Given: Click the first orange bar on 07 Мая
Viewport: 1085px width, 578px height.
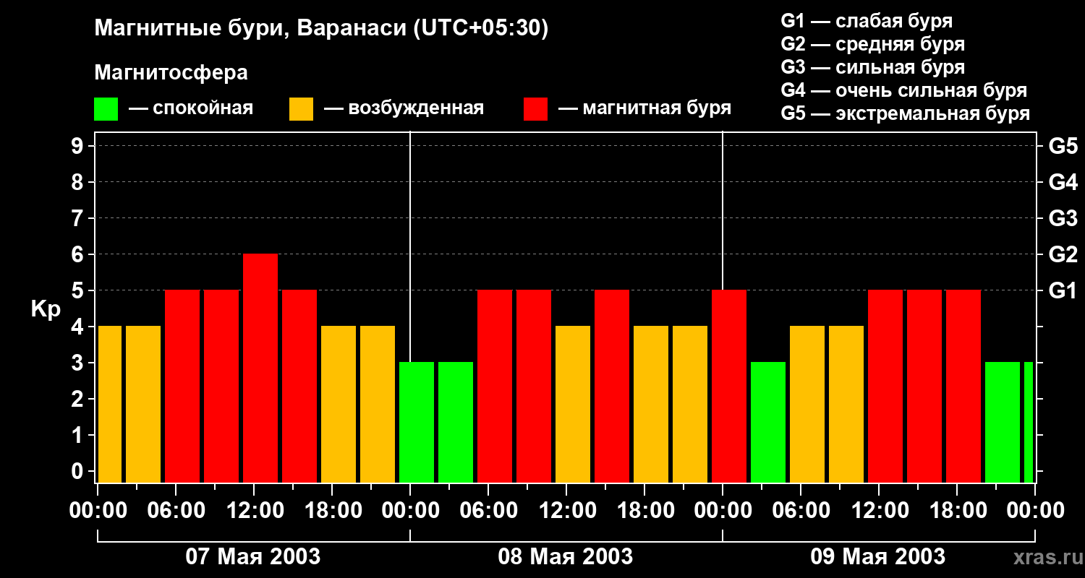Looking at the screenshot, I should tap(110, 405).
